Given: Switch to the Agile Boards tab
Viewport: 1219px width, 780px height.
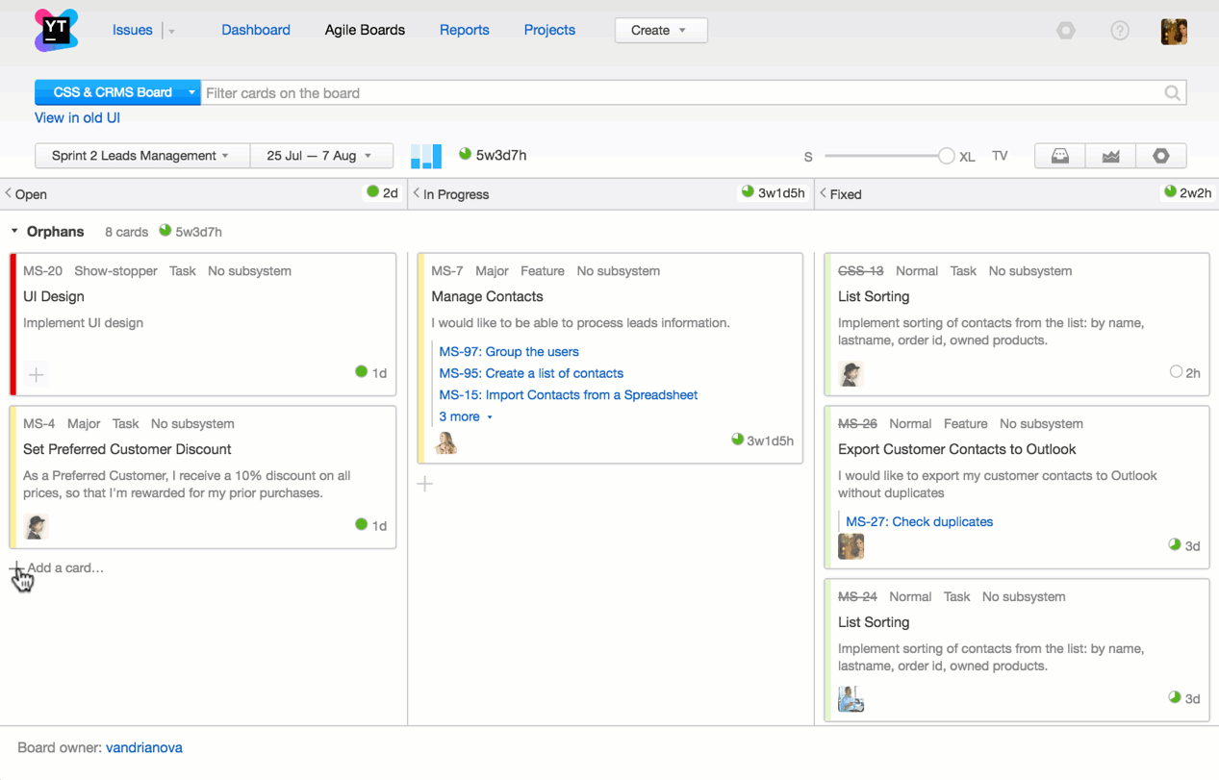Looking at the screenshot, I should click(364, 30).
